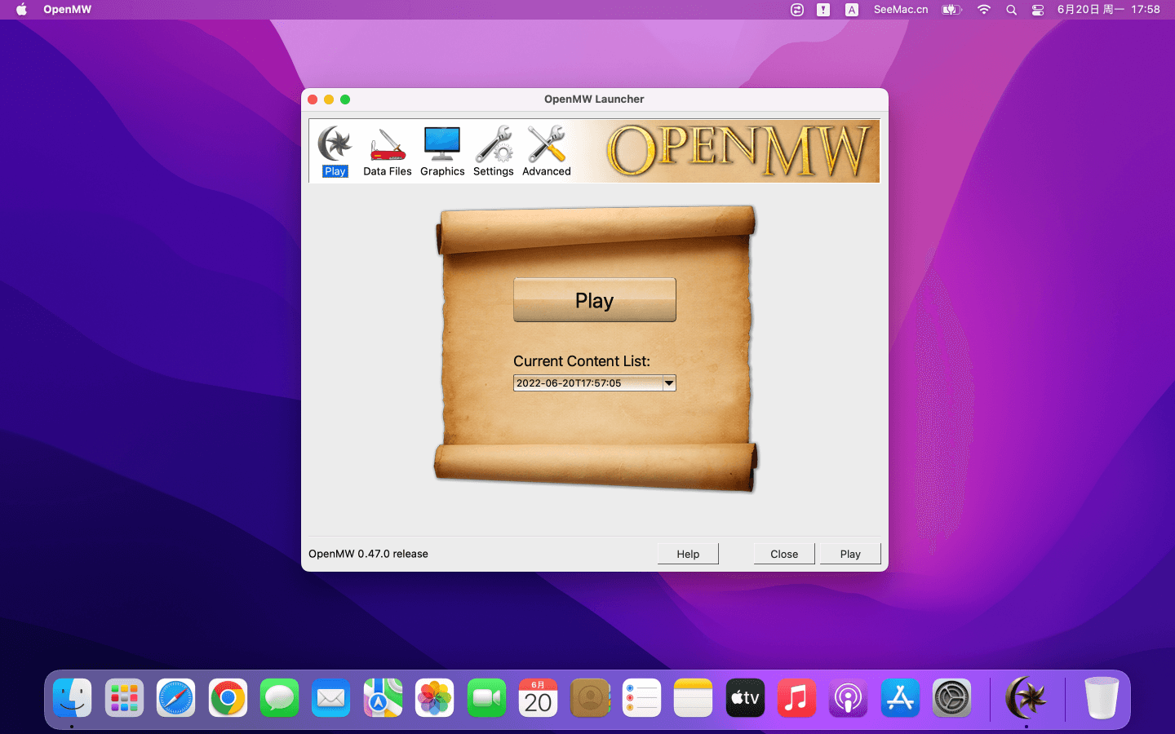1175x734 pixels.
Task: Click the Close button at bottom
Action: (784, 554)
